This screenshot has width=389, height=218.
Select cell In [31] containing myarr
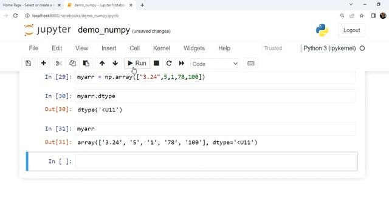[x=215, y=129]
